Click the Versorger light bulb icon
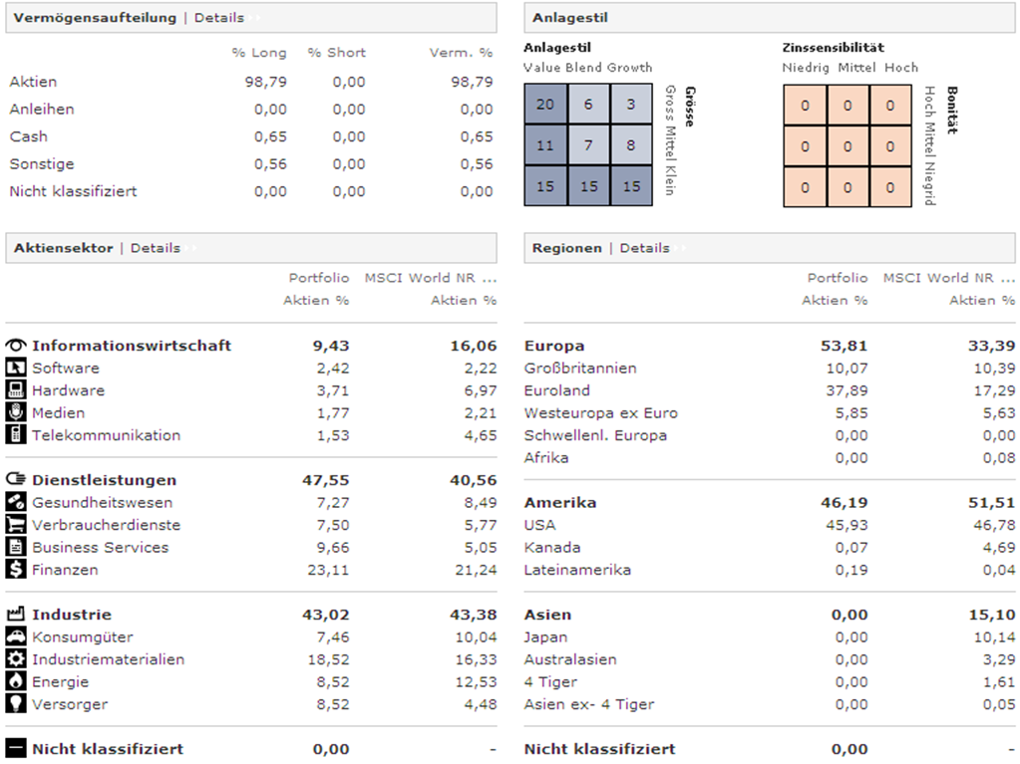The height and width of the screenshot is (764, 1020). 16,704
